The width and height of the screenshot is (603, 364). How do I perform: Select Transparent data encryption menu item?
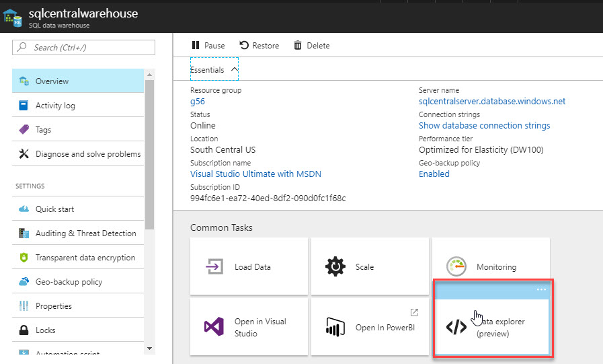tap(85, 258)
